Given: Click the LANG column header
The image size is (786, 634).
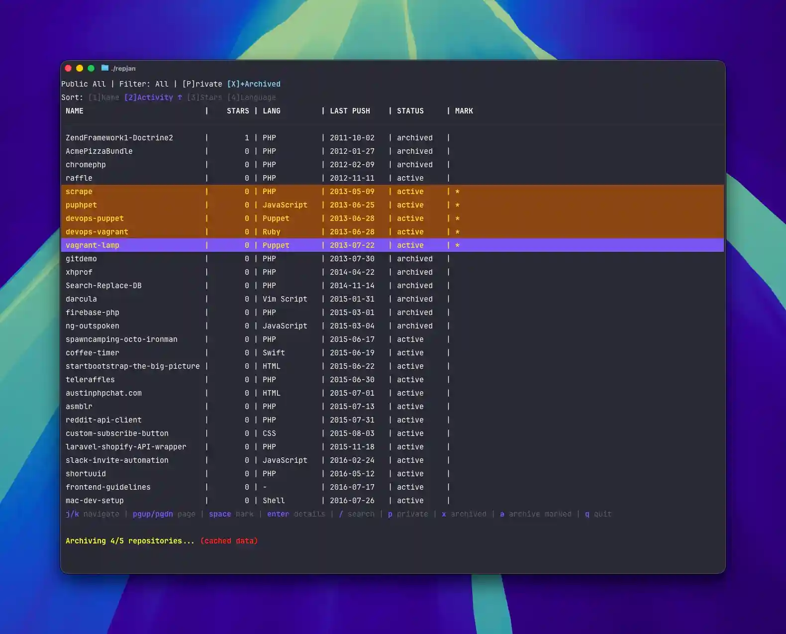Looking at the screenshot, I should pos(272,111).
